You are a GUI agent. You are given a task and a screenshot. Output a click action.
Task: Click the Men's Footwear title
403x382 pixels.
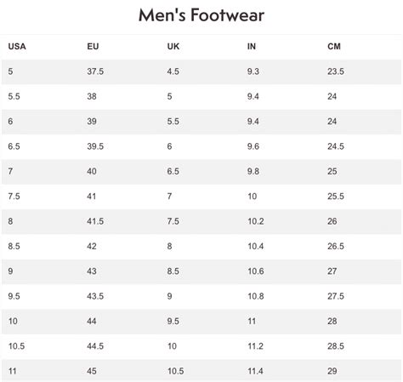coord(201,15)
